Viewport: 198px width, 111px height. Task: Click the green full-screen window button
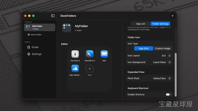(33, 16)
